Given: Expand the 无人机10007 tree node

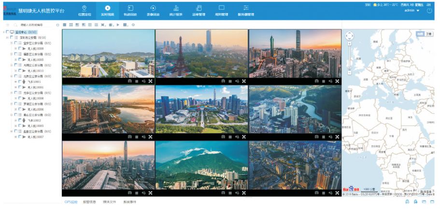Looking at the screenshot, I should (x=15, y=137).
